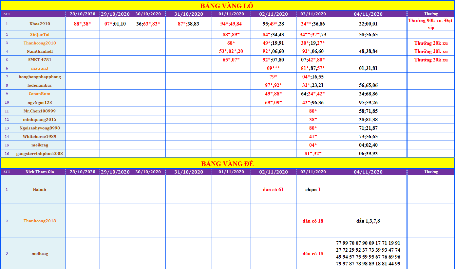
Task: Select the Namthanhoff nickname cell
Action: point(40,51)
